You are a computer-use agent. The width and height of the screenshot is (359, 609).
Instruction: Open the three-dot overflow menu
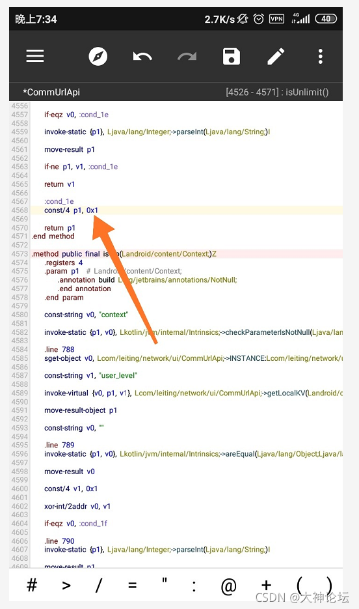(320, 56)
